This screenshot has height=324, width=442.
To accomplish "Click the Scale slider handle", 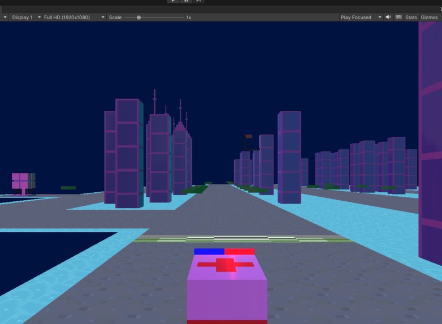I will click(x=138, y=18).
